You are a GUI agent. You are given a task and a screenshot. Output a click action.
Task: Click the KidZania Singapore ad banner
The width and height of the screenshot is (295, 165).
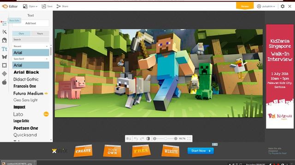point(280,77)
